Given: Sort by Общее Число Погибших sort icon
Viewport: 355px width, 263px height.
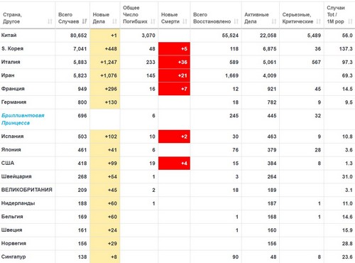Looking at the screenshot, I should 153,21.
